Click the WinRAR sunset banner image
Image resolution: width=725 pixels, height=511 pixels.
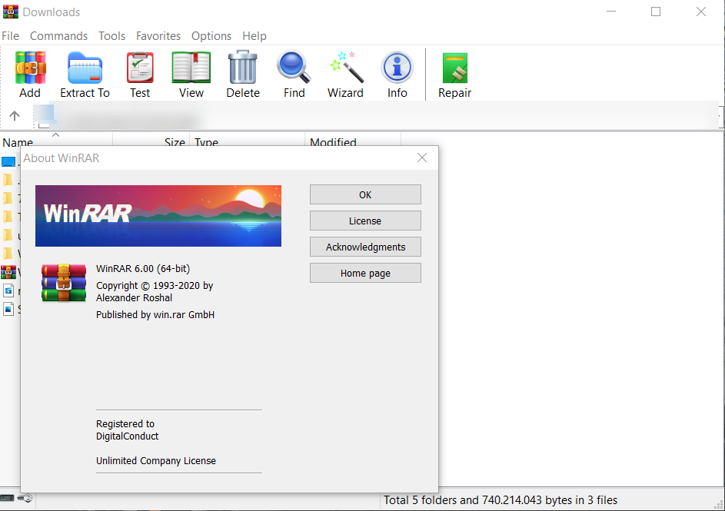pos(158,216)
